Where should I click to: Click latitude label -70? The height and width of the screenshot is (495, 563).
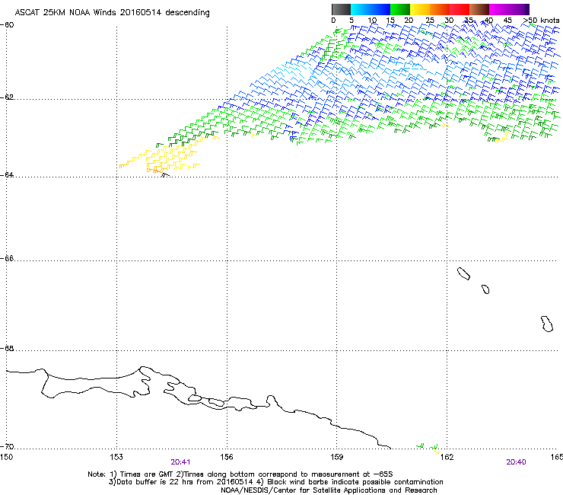(x=7, y=446)
